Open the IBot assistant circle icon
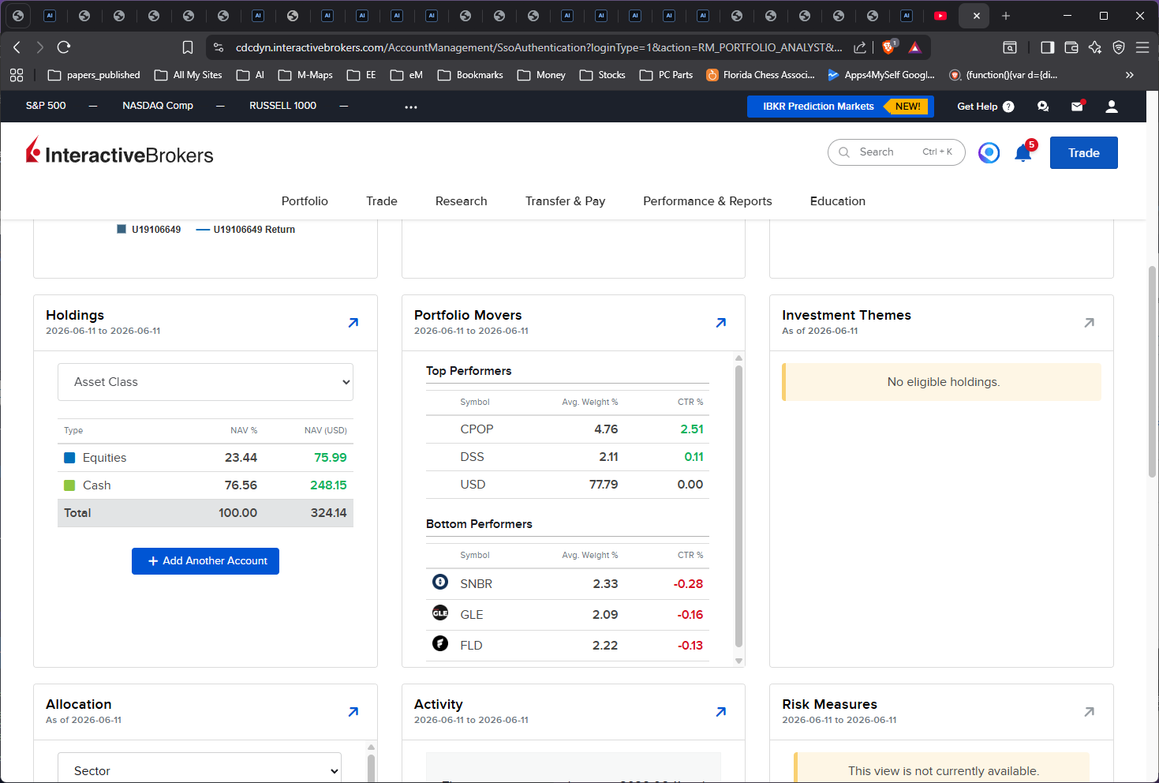 tap(989, 153)
